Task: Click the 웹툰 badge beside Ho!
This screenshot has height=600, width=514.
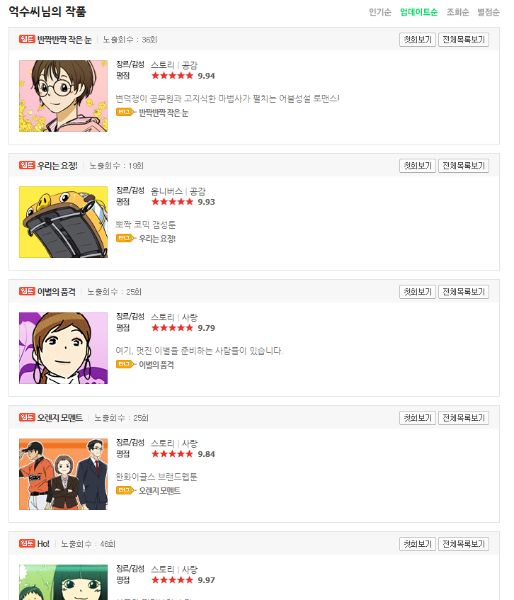Action: [27, 543]
